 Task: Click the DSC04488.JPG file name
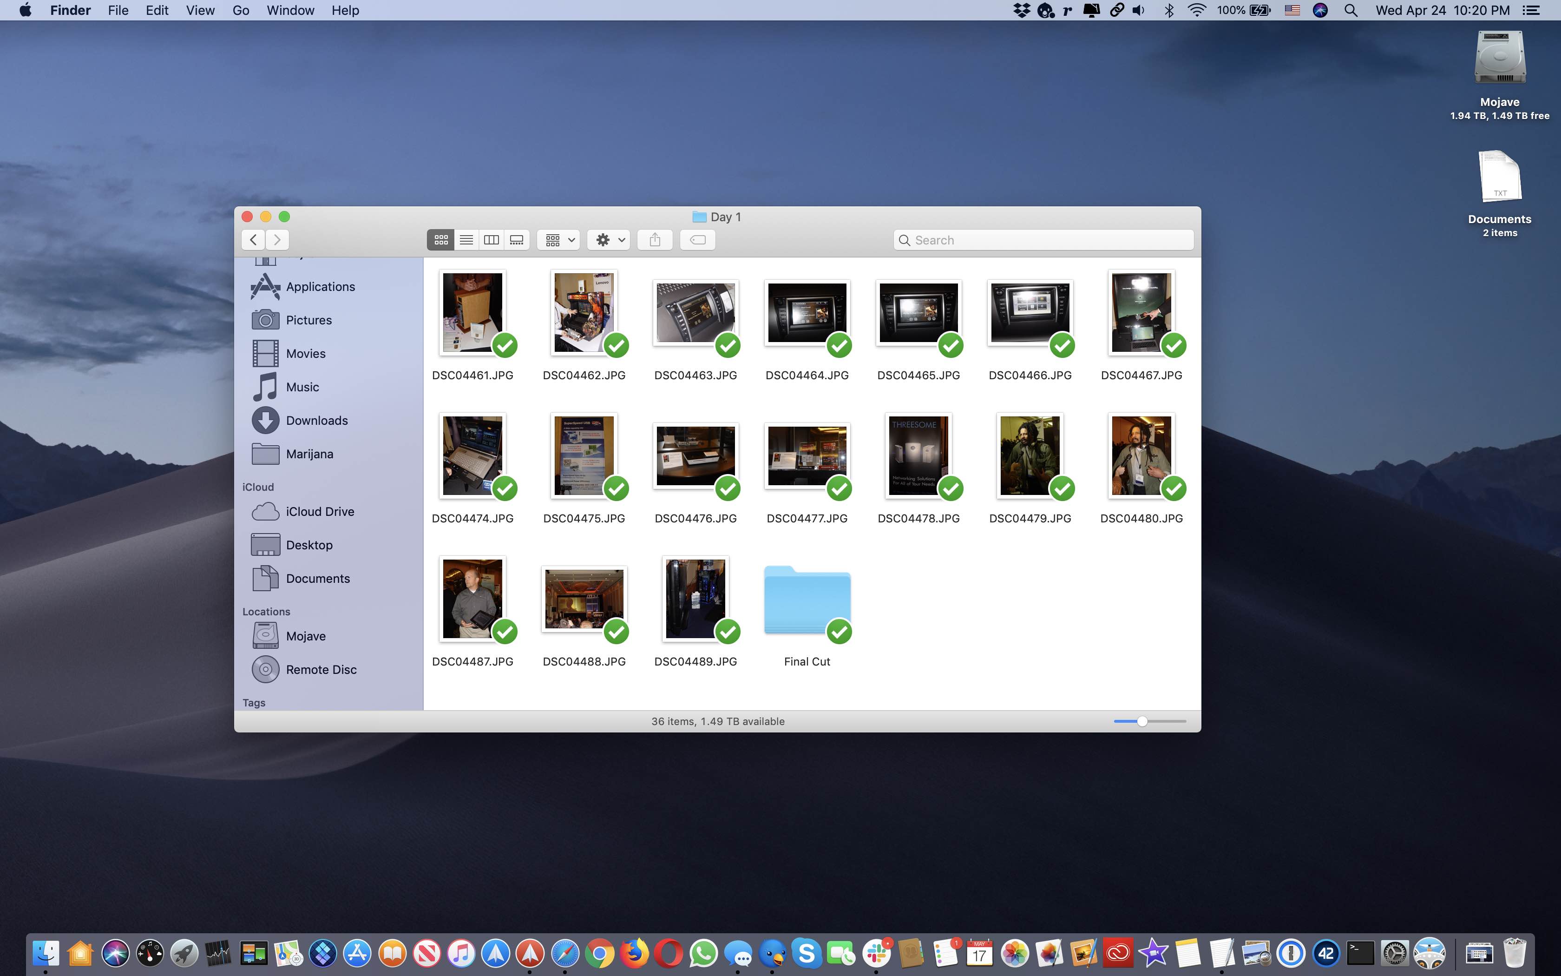point(584,662)
